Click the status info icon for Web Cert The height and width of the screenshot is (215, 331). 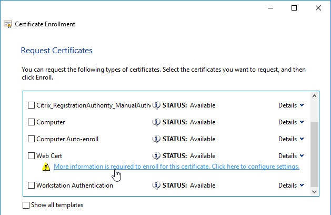156,156
